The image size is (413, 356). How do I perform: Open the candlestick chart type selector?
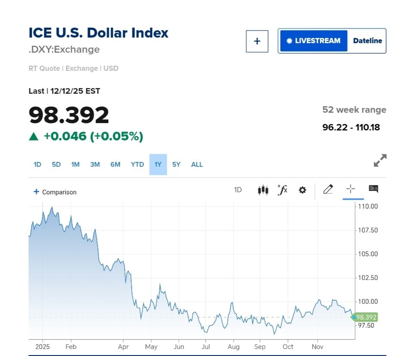point(263,190)
